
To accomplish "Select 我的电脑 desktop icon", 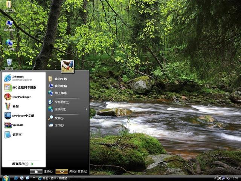I will click(9, 26).
